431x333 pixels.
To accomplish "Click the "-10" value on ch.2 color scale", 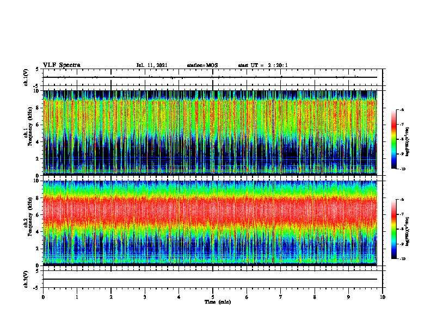I will pos(403,259).
